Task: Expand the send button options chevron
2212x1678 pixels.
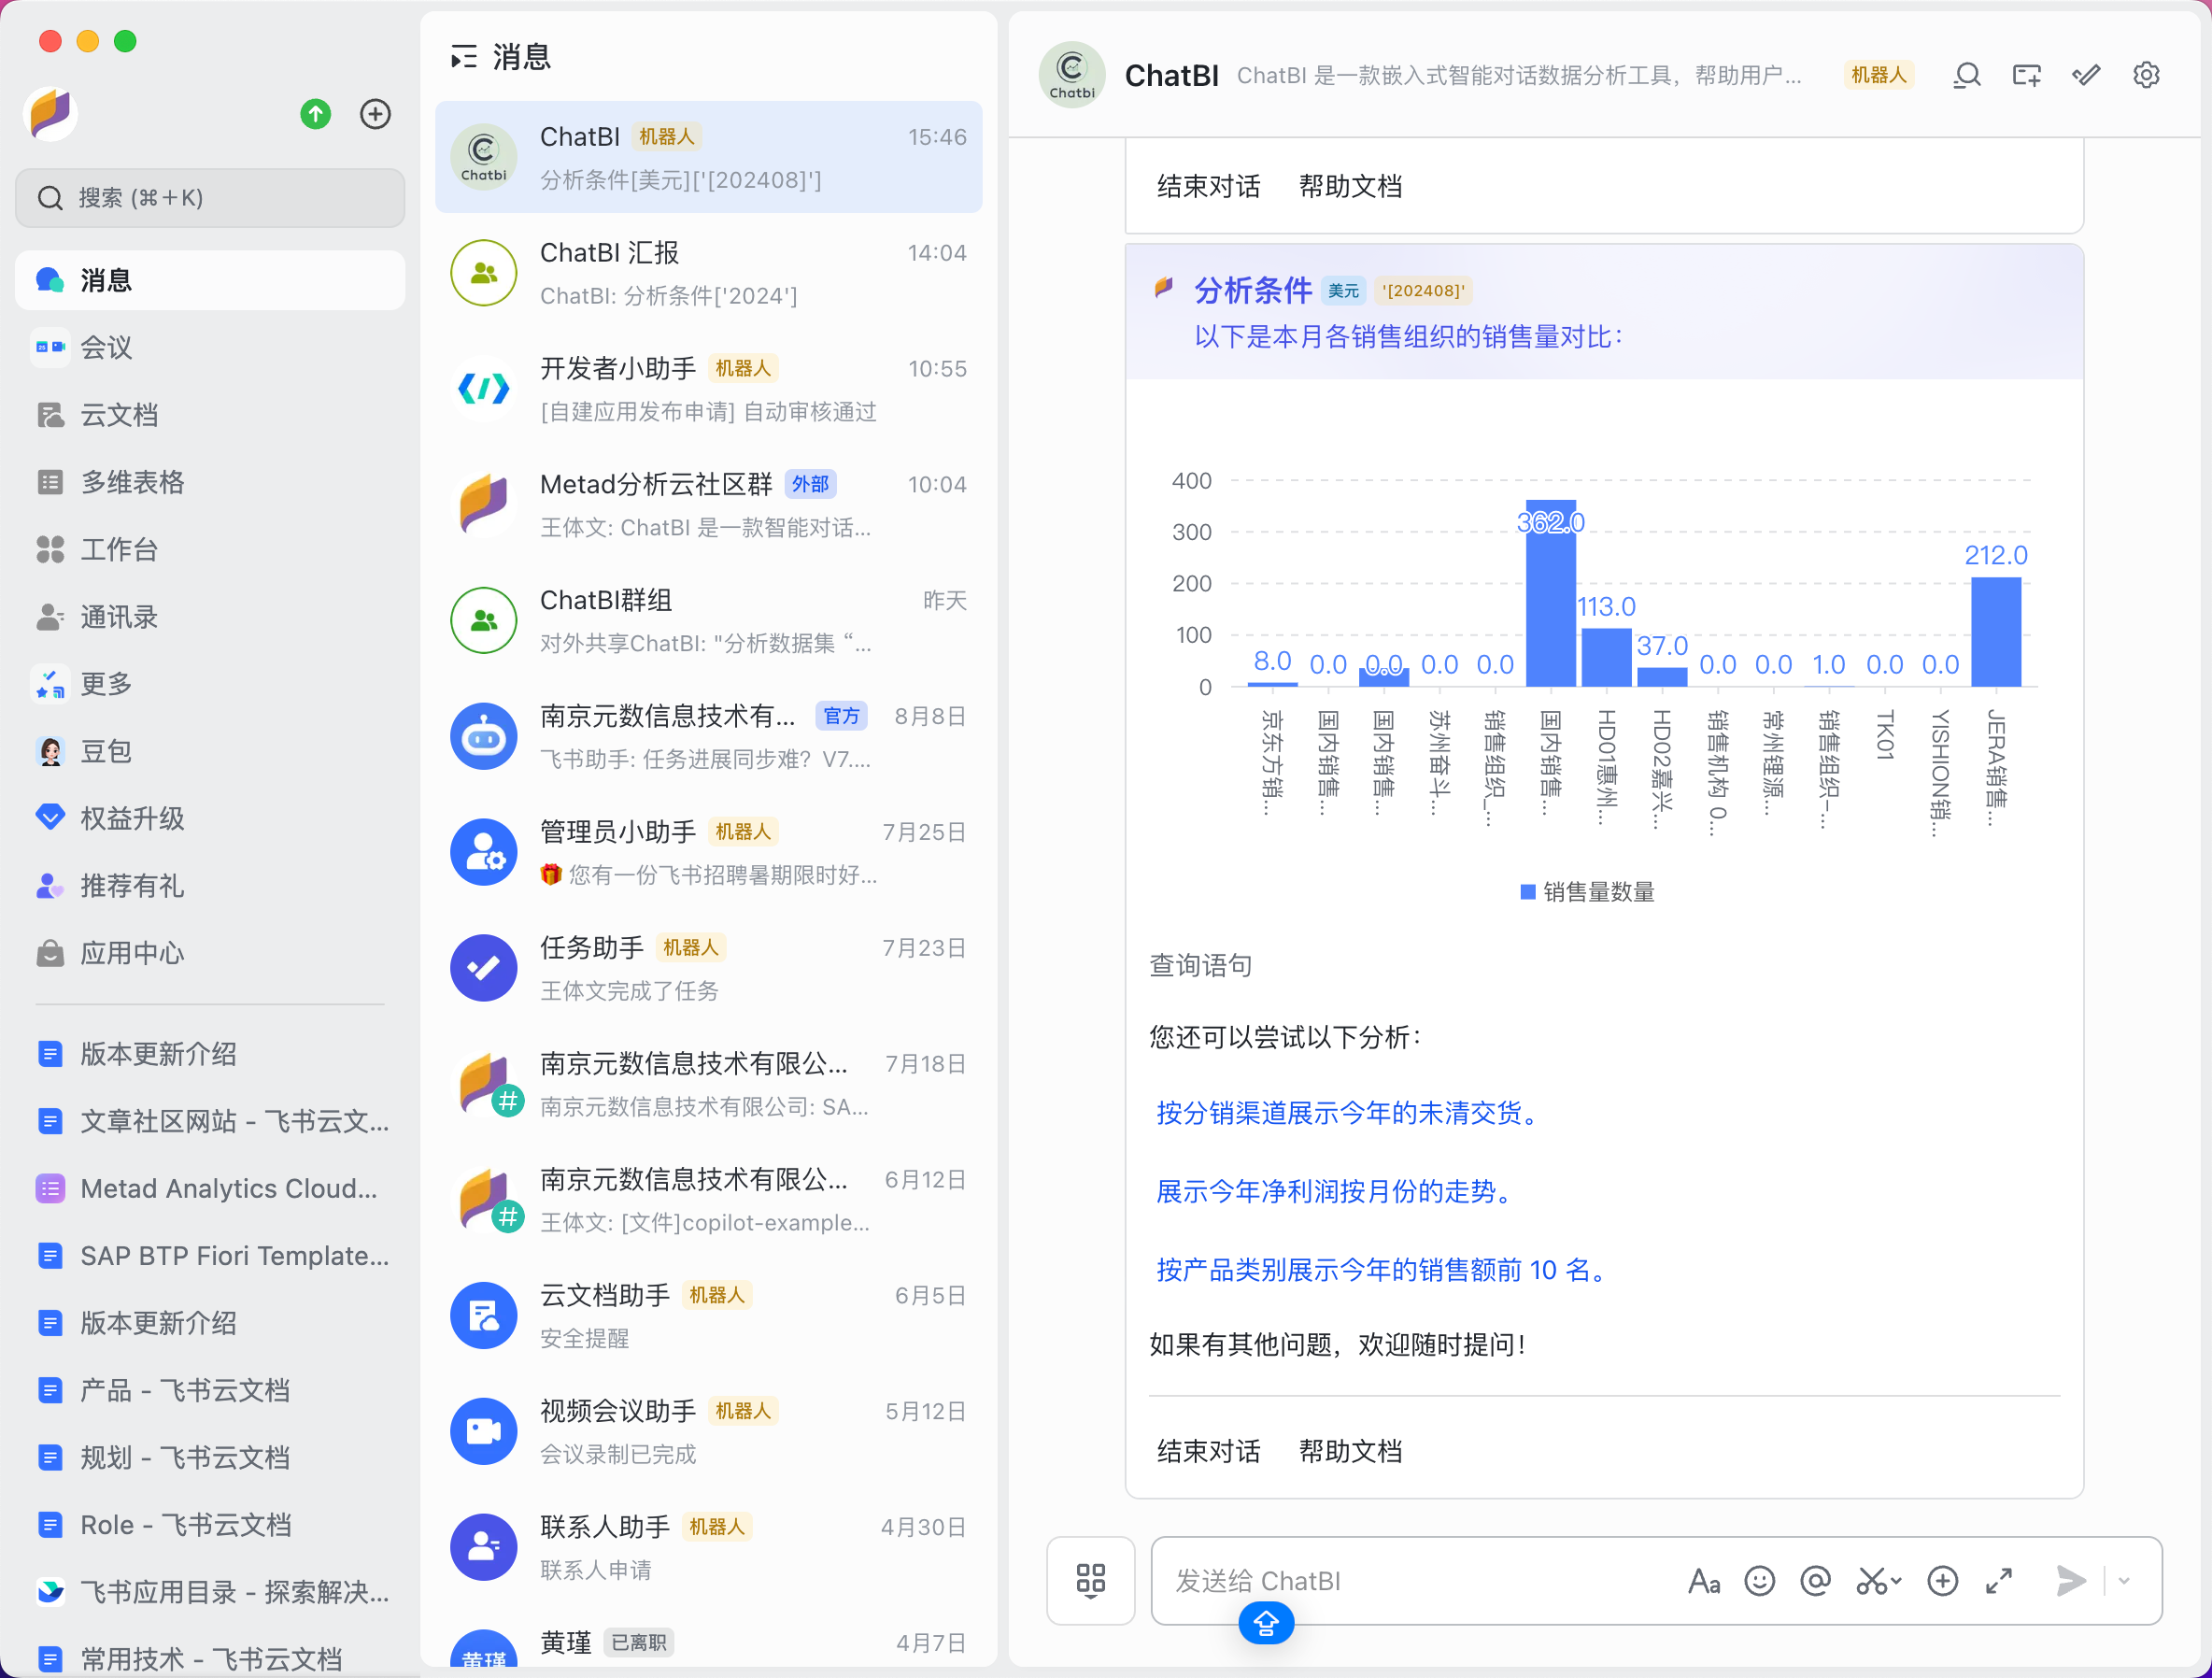Action: 2123,1581
